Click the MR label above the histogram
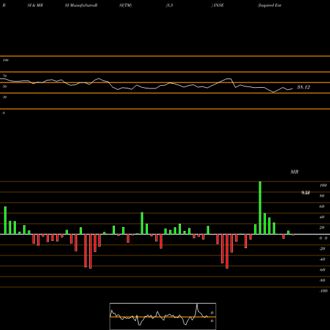The width and height of the screenshot is (330, 330). (x=294, y=172)
